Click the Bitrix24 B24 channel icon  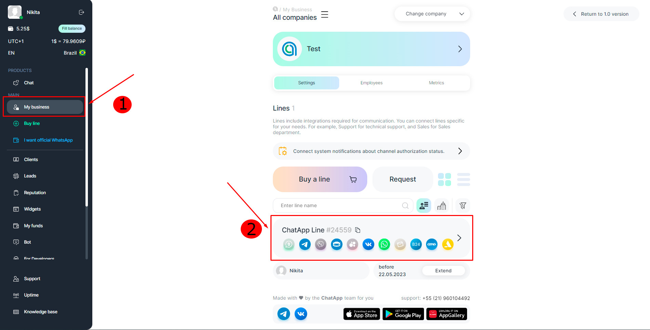[416, 244]
